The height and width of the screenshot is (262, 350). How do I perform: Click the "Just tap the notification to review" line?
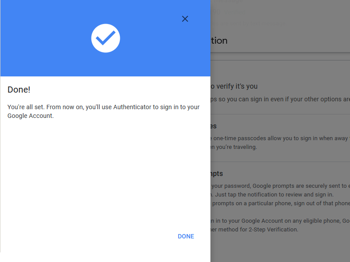click(271, 194)
